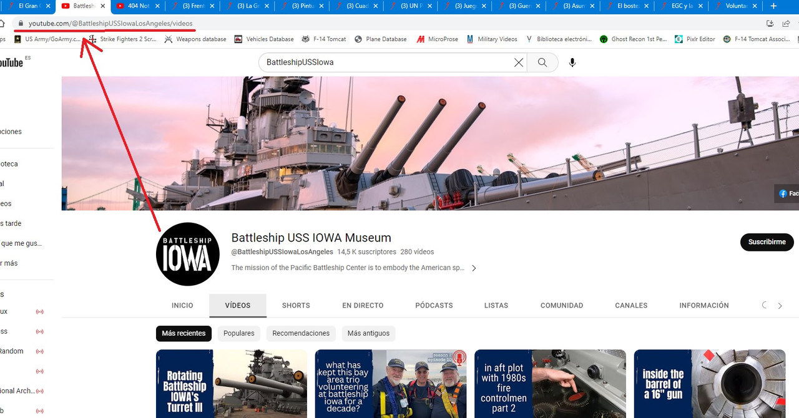The image size is (799, 418).
Task: Start voice search with microphone icon
Action: click(x=572, y=62)
